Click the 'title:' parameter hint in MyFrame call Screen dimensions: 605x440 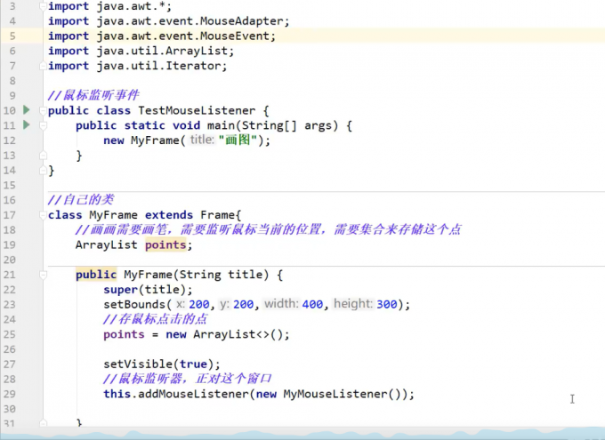pos(201,140)
